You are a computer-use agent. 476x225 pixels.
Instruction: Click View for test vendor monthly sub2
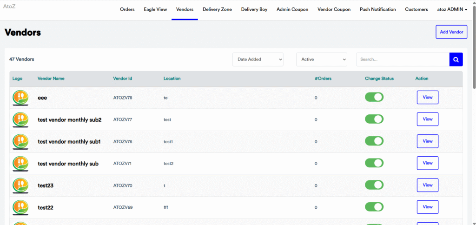(428, 119)
